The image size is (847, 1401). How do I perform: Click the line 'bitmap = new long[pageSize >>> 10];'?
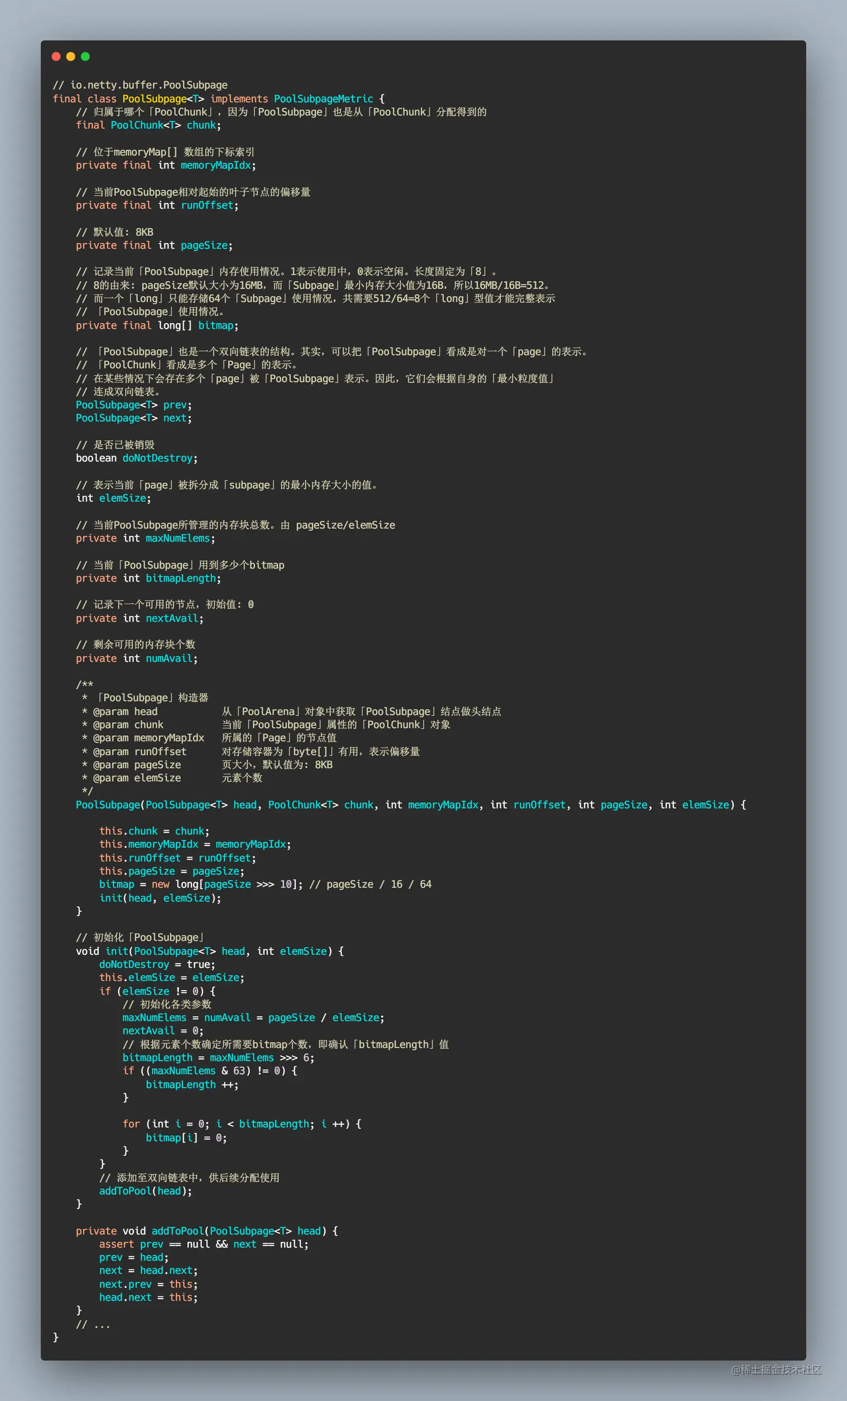point(201,884)
